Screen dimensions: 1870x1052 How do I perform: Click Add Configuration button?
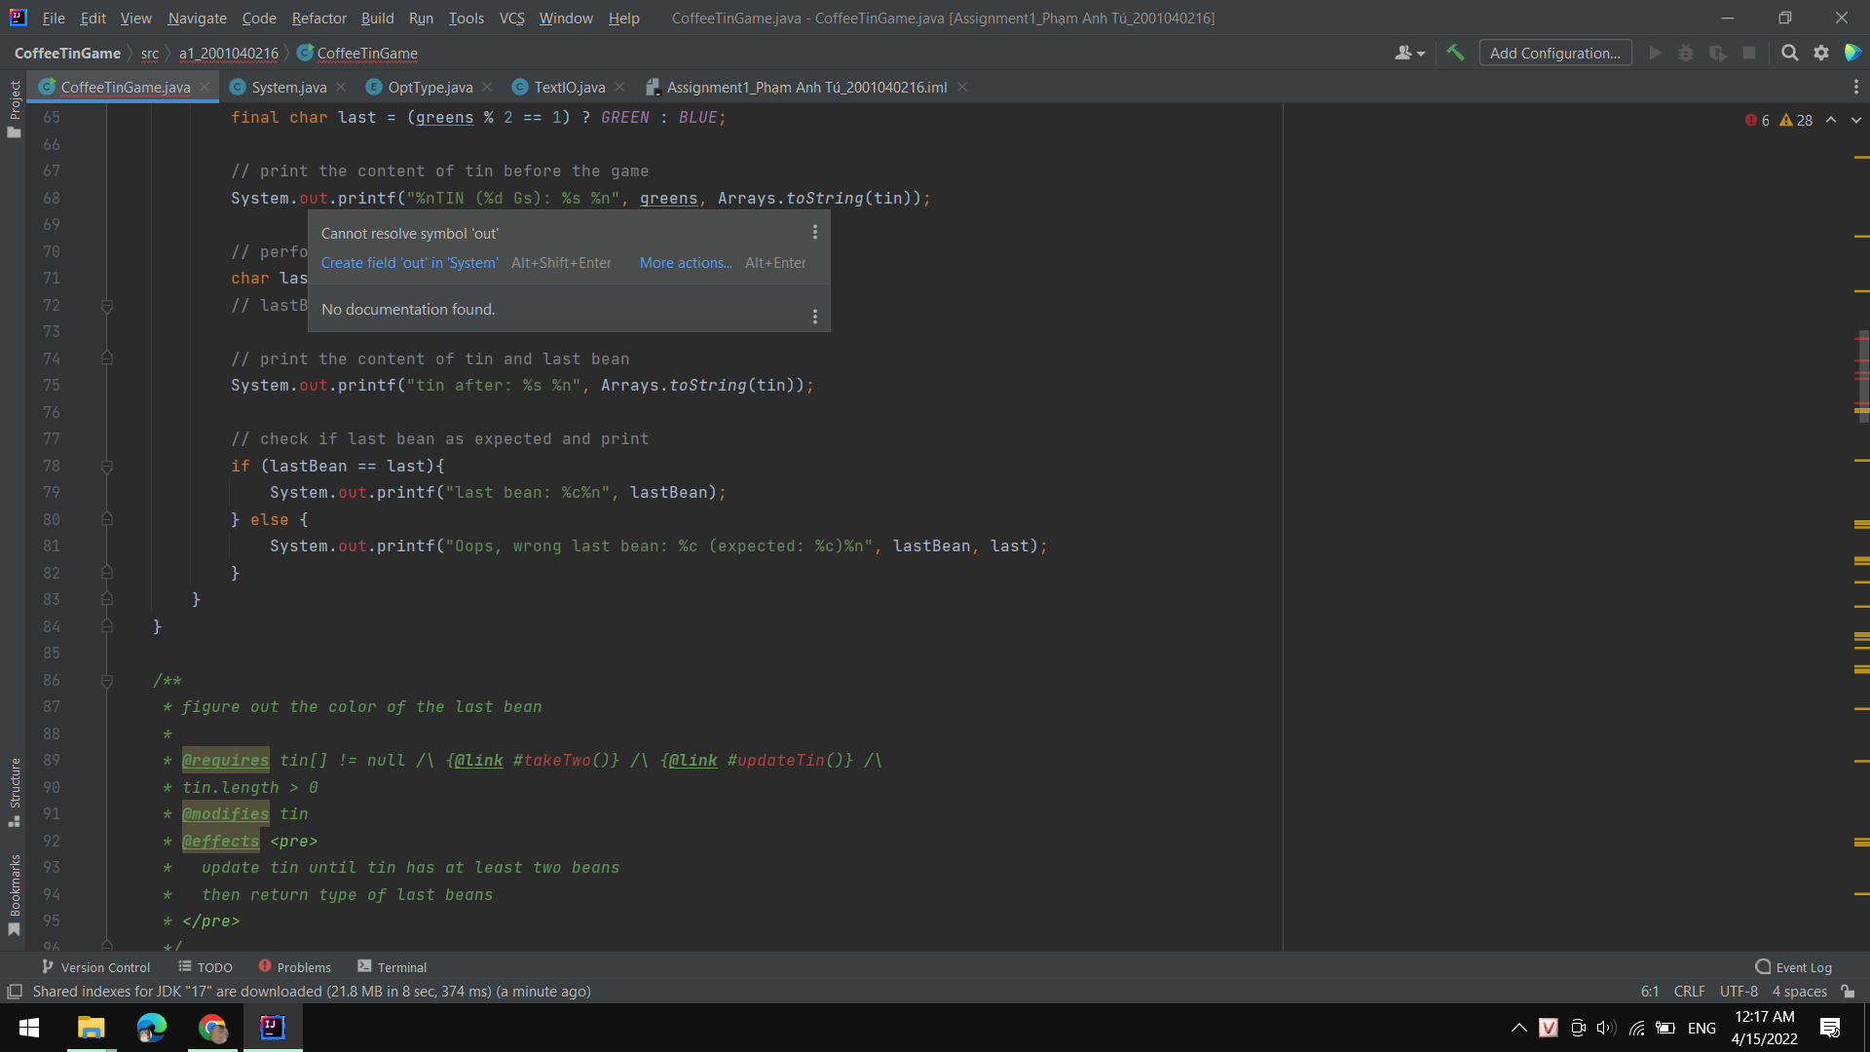tap(1554, 53)
